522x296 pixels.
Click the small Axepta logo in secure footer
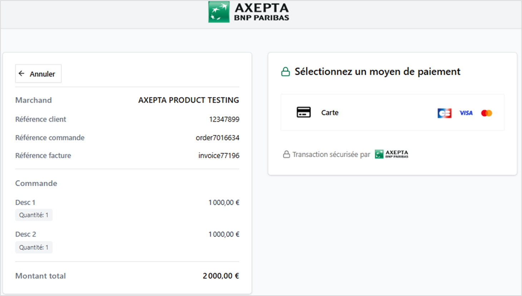tap(391, 154)
